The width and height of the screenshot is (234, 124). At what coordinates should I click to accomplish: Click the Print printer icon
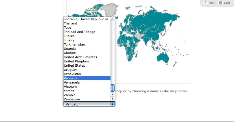[x=205, y=3]
